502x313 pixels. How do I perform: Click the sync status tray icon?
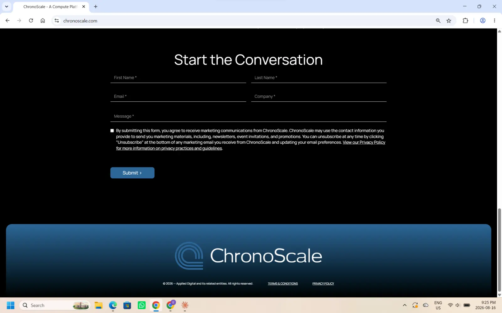[415, 305]
